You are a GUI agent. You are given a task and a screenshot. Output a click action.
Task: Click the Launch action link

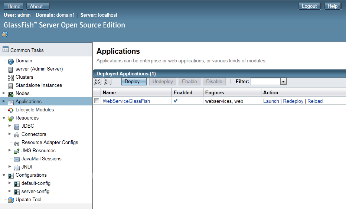271,101
